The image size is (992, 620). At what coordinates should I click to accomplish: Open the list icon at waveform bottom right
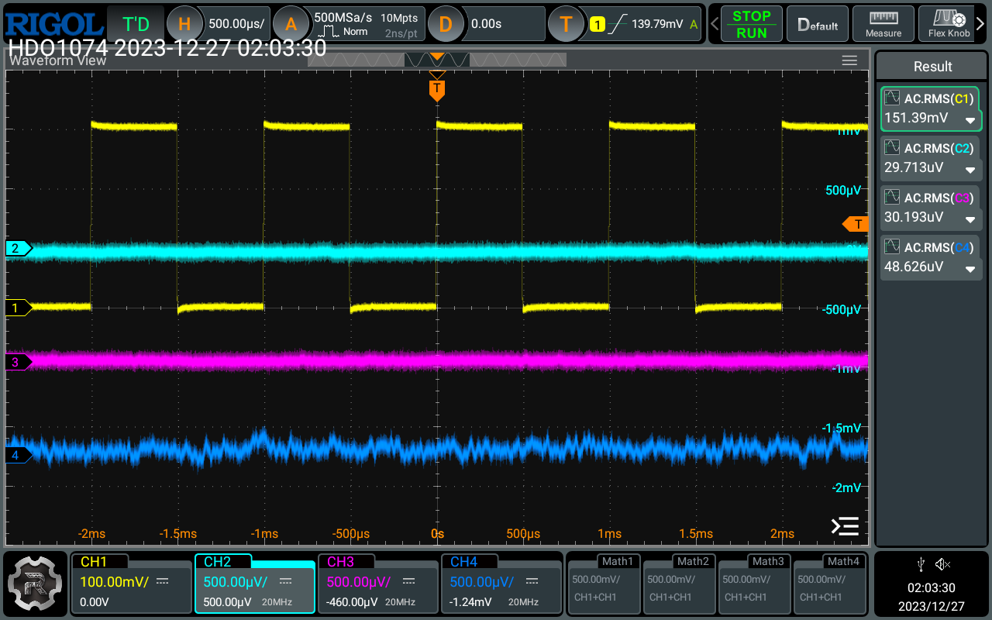click(x=844, y=526)
